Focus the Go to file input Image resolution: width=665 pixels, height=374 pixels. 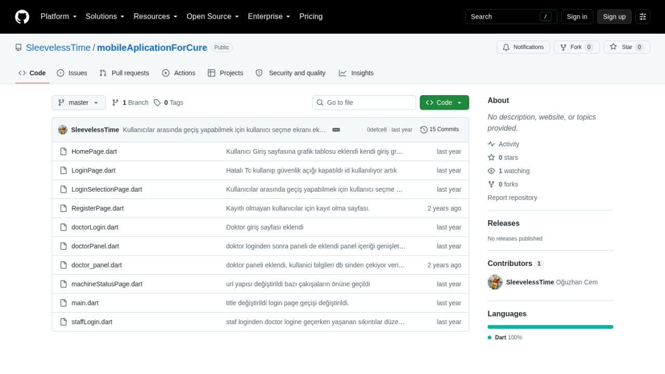pos(364,103)
